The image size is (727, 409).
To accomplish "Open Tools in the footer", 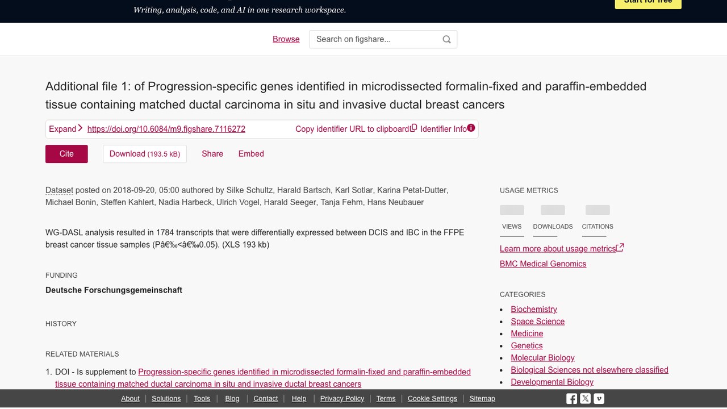I will [202, 399].
